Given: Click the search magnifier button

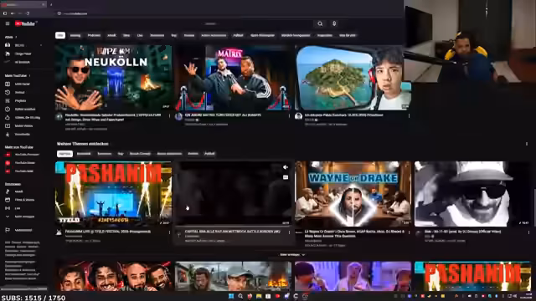Looking at the screenshot, I should pos(320,23).
